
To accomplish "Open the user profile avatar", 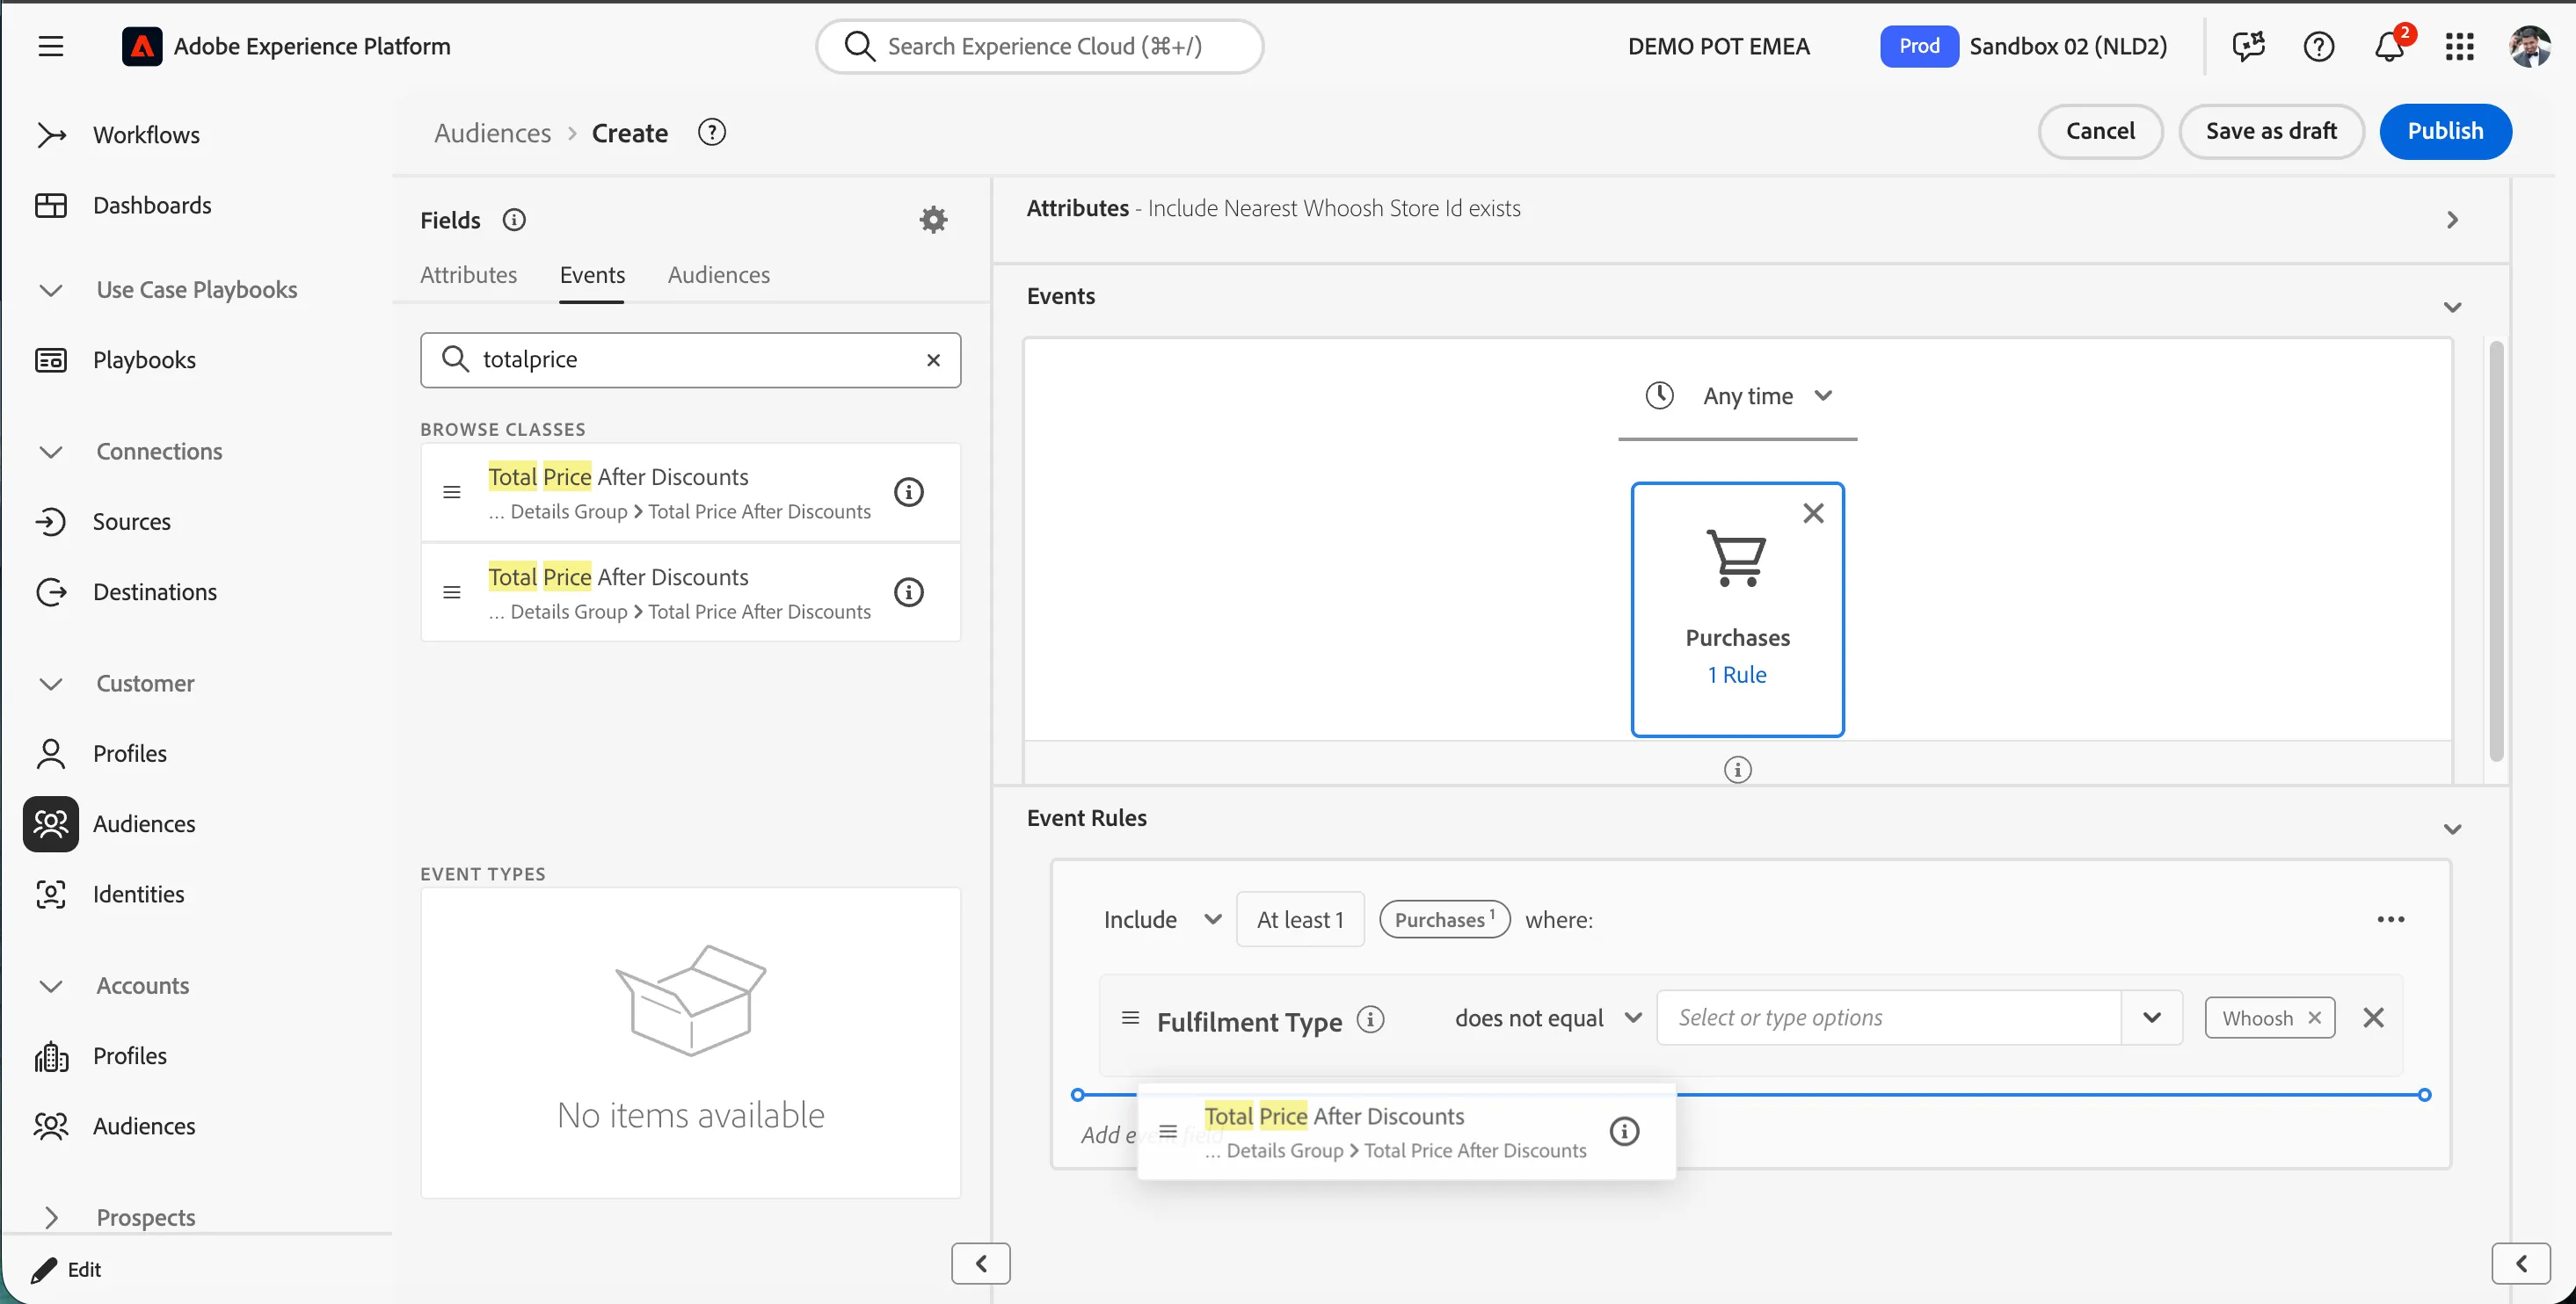I will [2529, 46].
